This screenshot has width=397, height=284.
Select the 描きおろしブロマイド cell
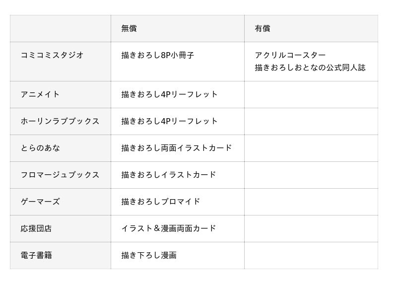tap(178, 202)
